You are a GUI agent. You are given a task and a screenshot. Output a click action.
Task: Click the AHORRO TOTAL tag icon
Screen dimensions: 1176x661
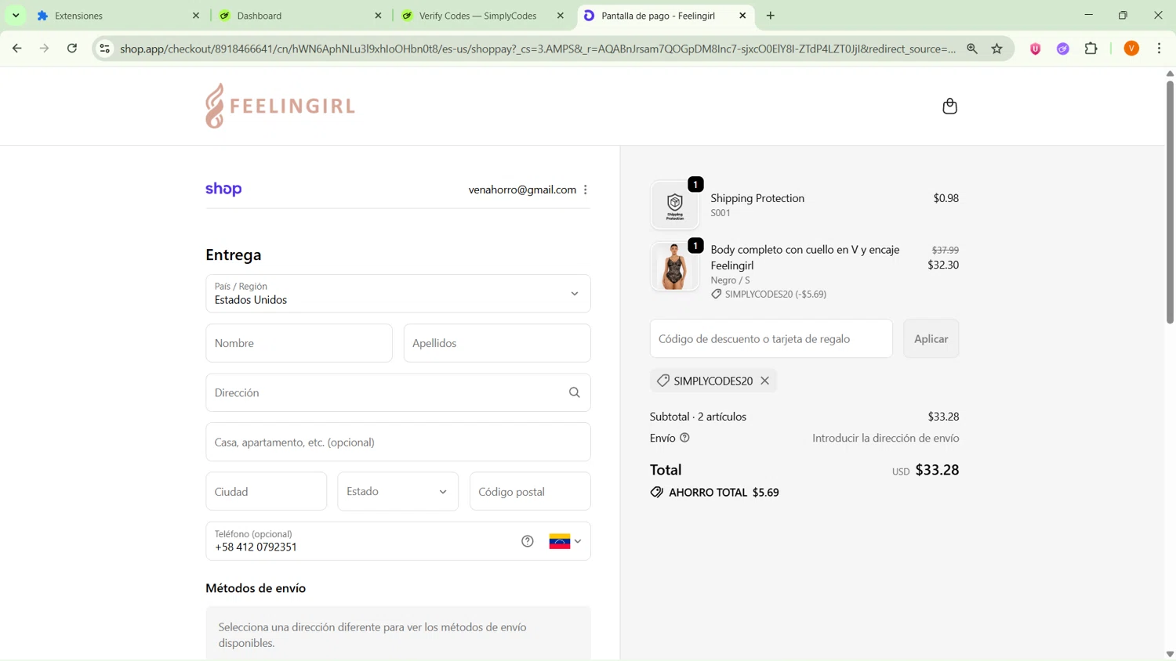(x=656, y=493)
